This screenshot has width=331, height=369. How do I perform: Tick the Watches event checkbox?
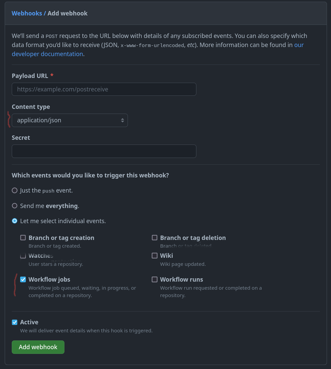(23, 256)
